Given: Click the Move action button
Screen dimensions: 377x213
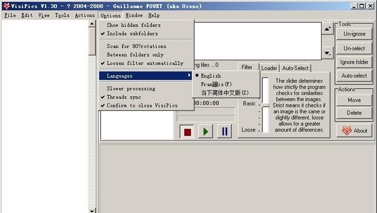Looking at the screenshot, I should coord(354,100).
